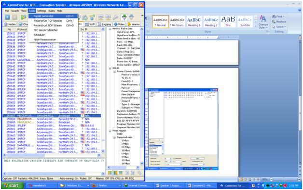Select NIC Vendor Identifier menu entry
303x190 pixels.
[53, 30]
